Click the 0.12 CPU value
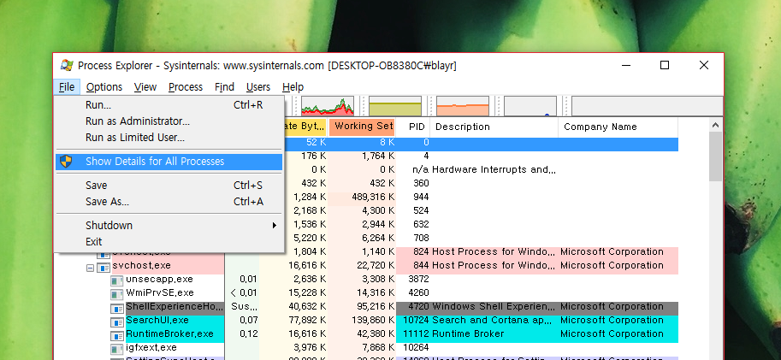This screenshot has height=360, width=781. [x=248, y=333]
